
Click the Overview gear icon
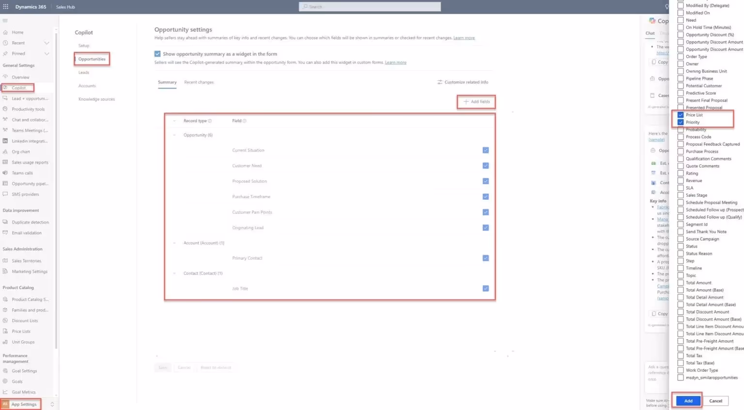click(x=5, y=77)
